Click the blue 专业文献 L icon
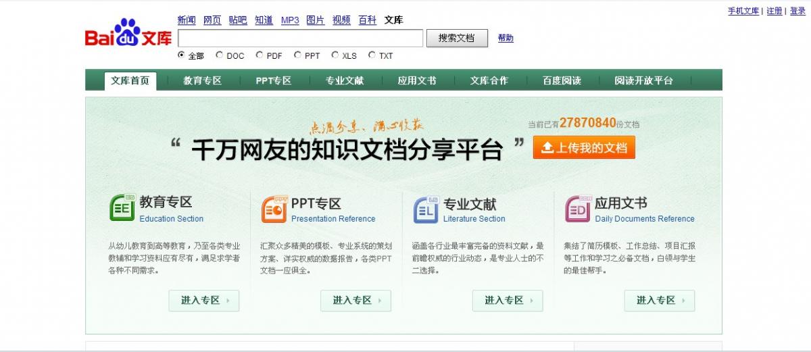 point(426,209)
